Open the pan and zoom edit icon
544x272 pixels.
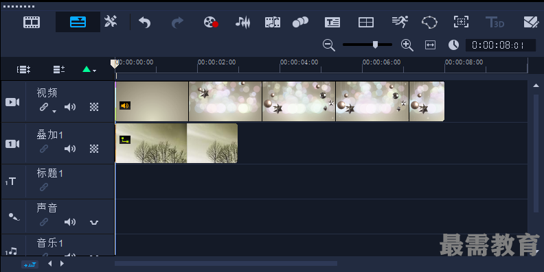(x=531, y=22)
